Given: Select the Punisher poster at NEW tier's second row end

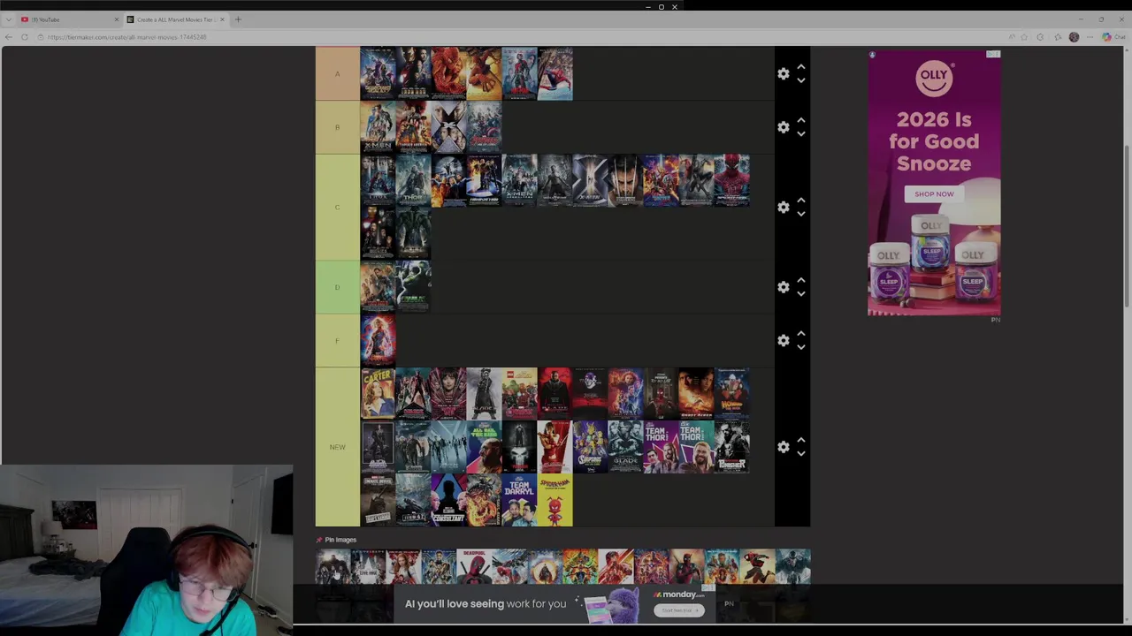Looking at the screenshot, I should pos(731,447).
